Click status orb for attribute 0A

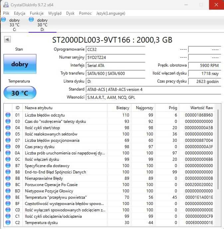click(x=8, y=153)
